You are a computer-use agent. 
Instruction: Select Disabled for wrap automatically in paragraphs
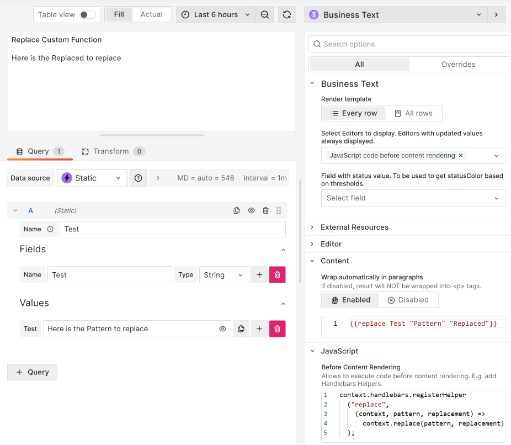click(408, 299)
